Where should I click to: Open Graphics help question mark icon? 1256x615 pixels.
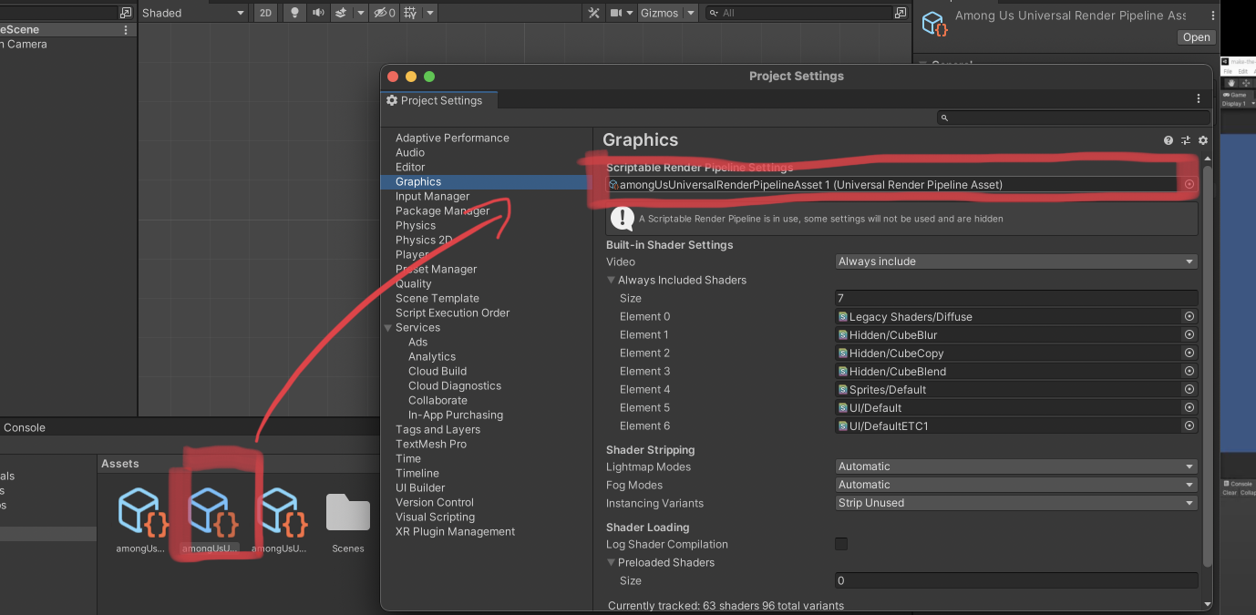[x=1168, y=140]
